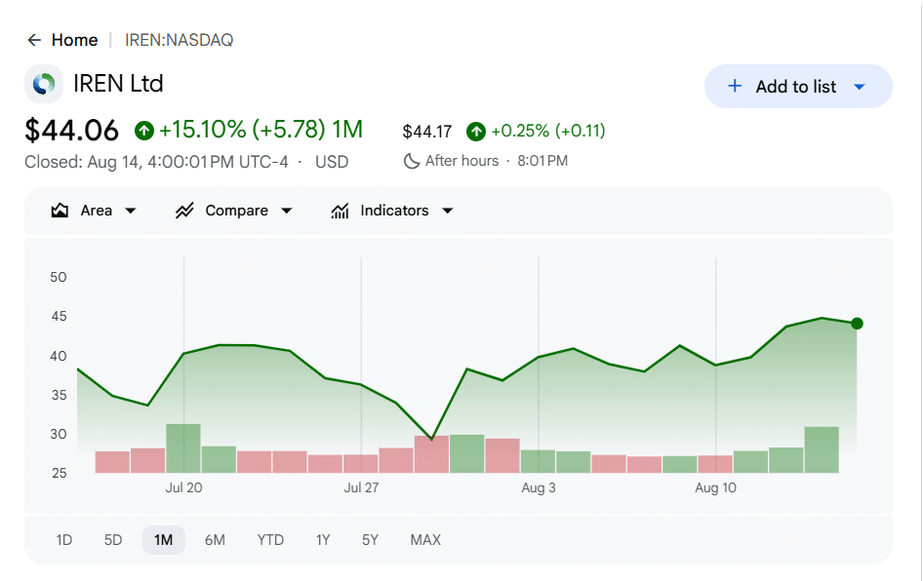
Task: Click the Indicators chart icon
Action: point(340,211)
